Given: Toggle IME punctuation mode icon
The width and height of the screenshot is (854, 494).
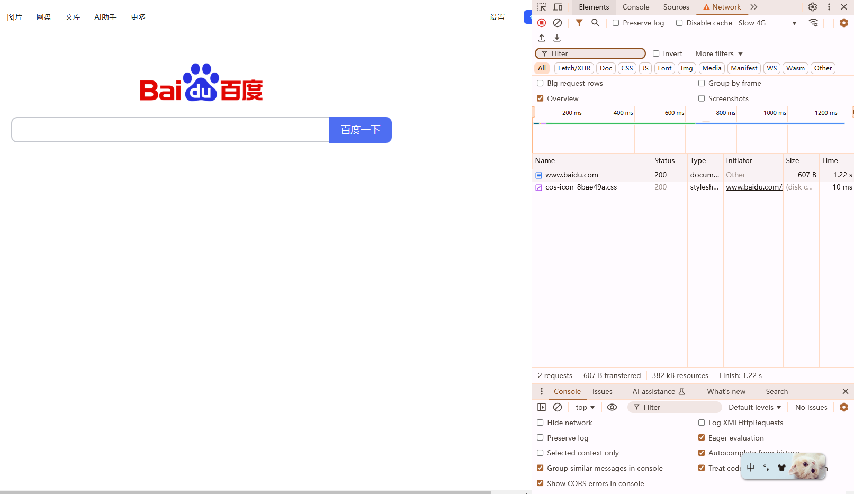Looking at the screenshot, I should pos(766,468).
